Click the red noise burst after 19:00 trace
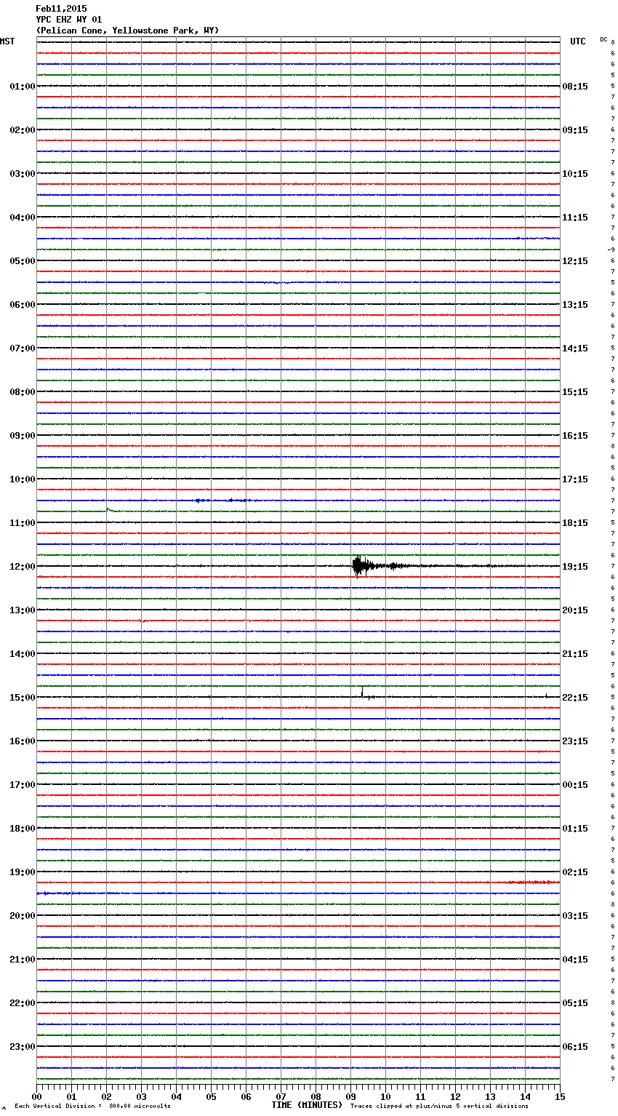Image resolution: width=618 pixels, height=1116 pixels. tap(532, 882)
